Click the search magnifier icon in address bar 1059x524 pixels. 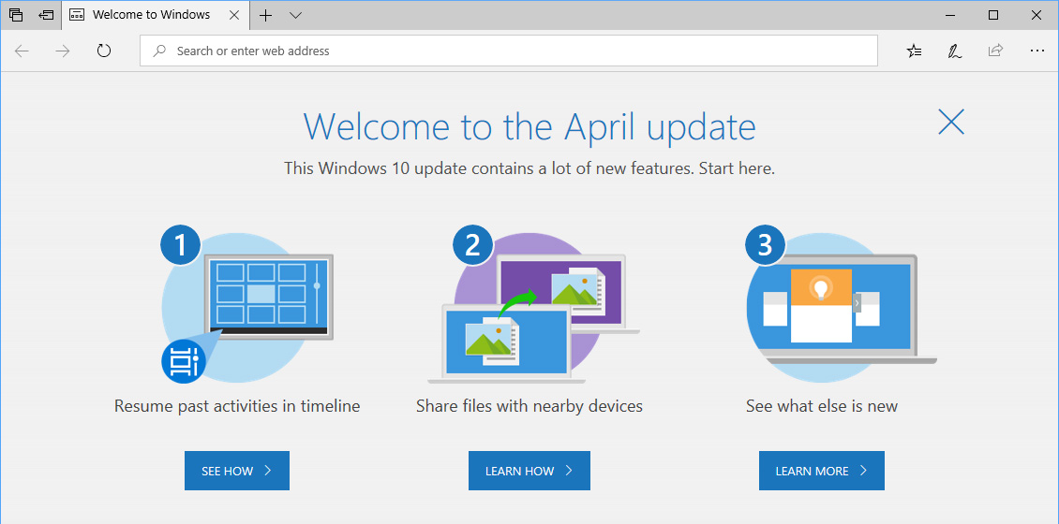pyautogui.click(x=160, y=51)
